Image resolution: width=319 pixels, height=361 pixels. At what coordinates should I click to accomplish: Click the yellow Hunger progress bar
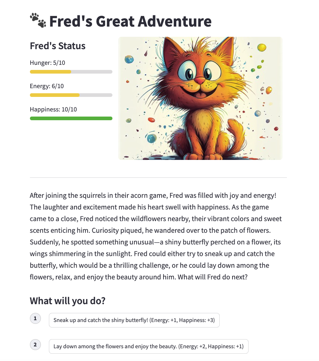[x=71, y=72]
